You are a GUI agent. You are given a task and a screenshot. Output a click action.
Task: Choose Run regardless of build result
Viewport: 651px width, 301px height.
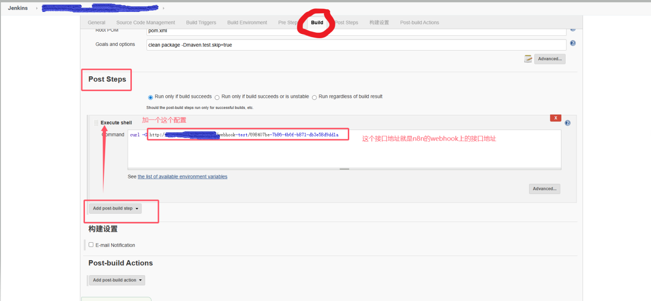[314, 97]
